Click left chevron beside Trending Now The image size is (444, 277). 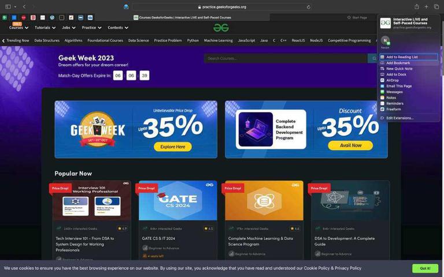(3, 41)
